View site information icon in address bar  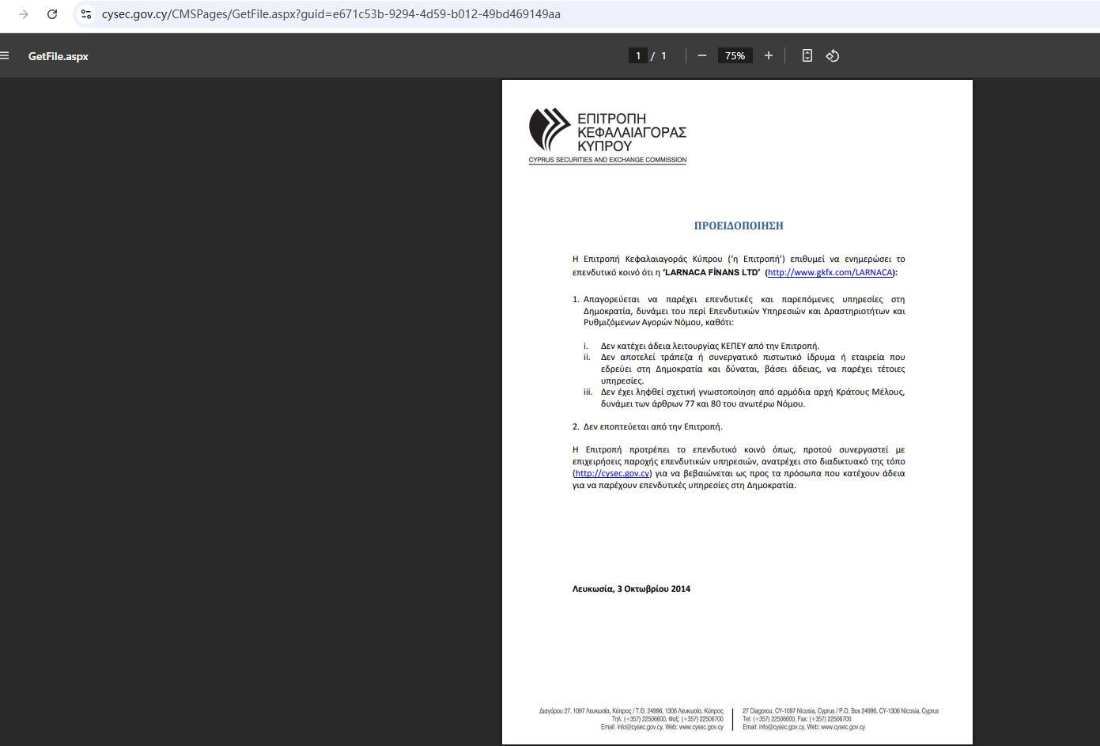tap(86, 14)
